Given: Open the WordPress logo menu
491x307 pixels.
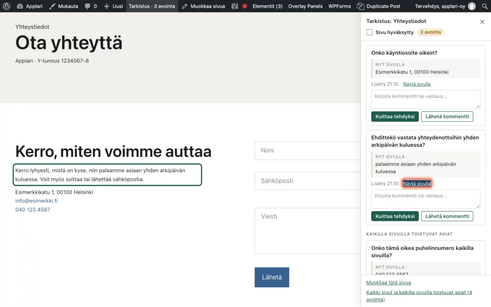Looking at the screenshot, I should (x=6, y=6).
